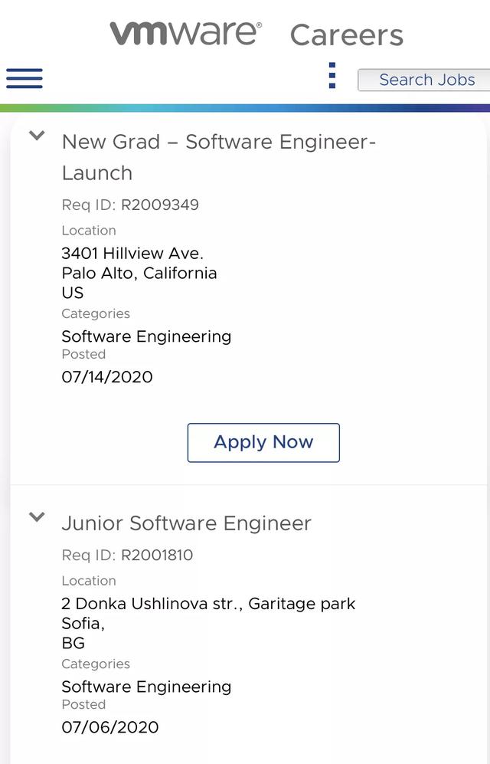Collapse the Junior Software Engineer listing
490x764 pixels.
[x=37, y=517]
